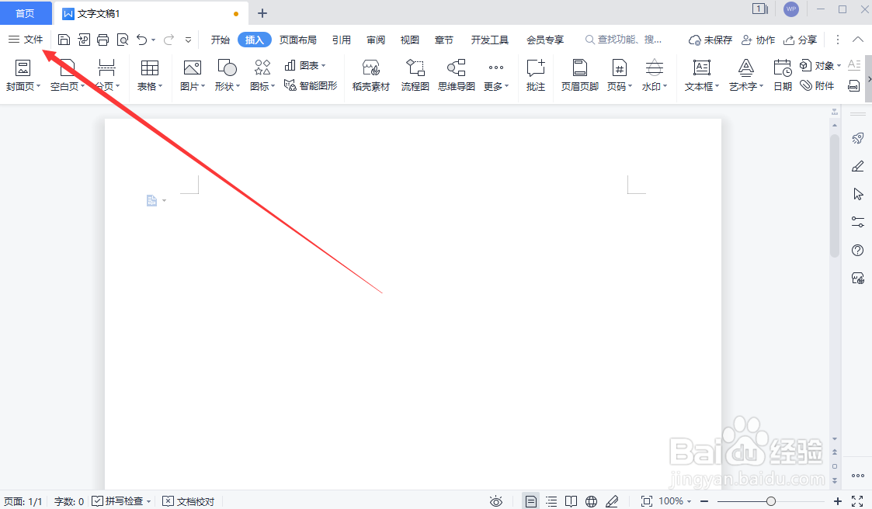Enable eye protection mode in status bar

tap(496, 501)
